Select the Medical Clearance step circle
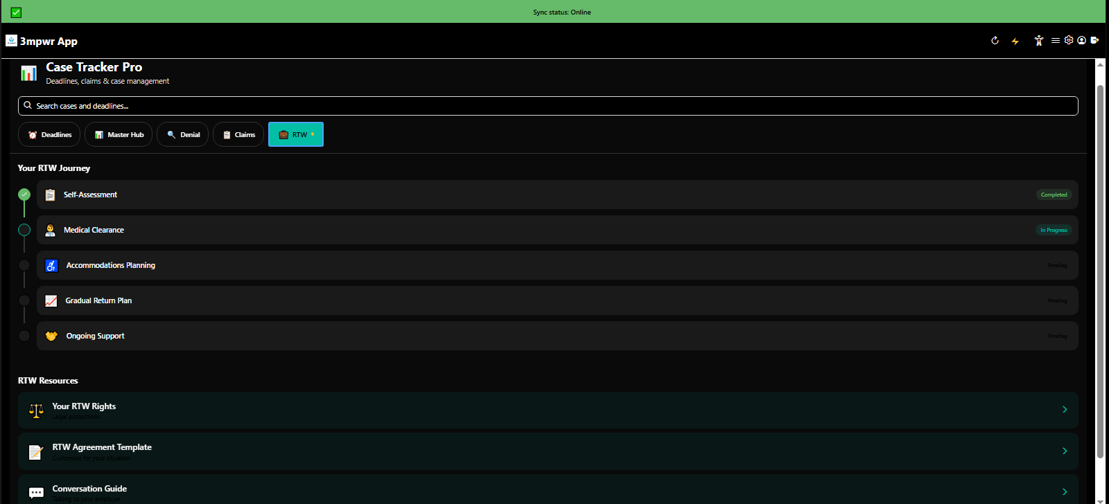Viewport: 1109px width, 504px height. pyautogui.click(x=24, y=230)
